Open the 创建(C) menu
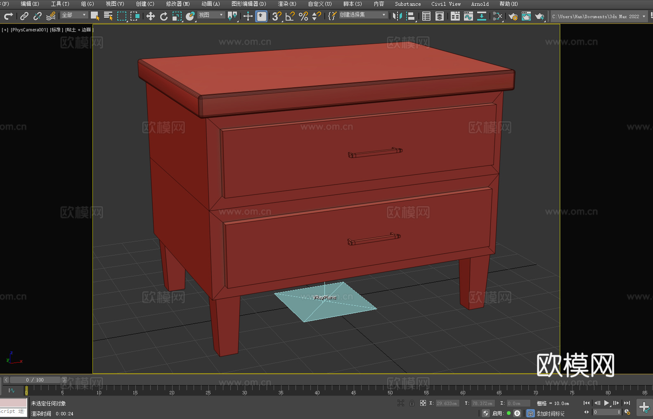Viewport: 653px width, 419px height. [x=145, y=4]
